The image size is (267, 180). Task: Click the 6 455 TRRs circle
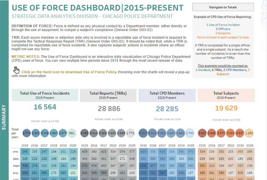[x=85, y=133]
